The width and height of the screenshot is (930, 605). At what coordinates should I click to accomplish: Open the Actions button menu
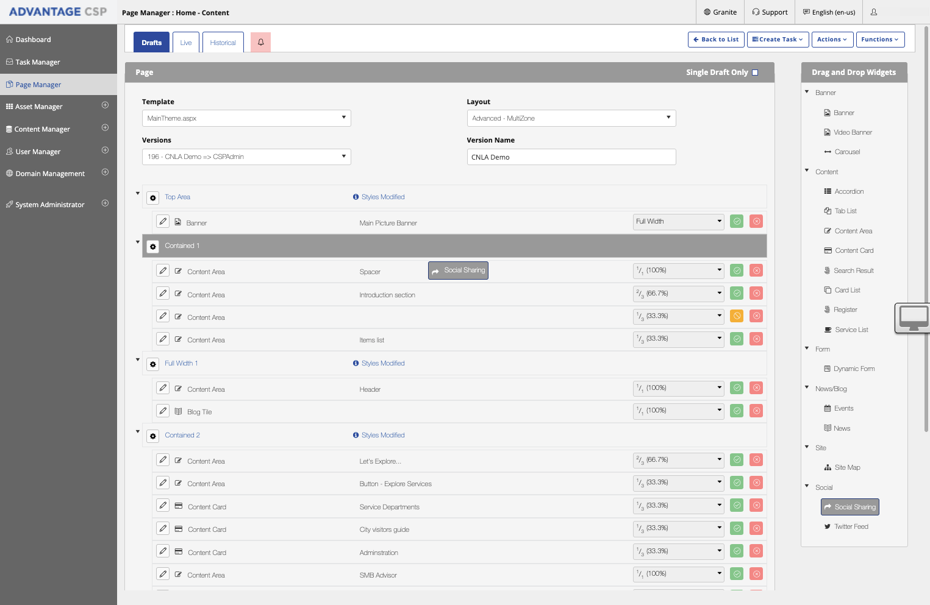coord(832,40)
